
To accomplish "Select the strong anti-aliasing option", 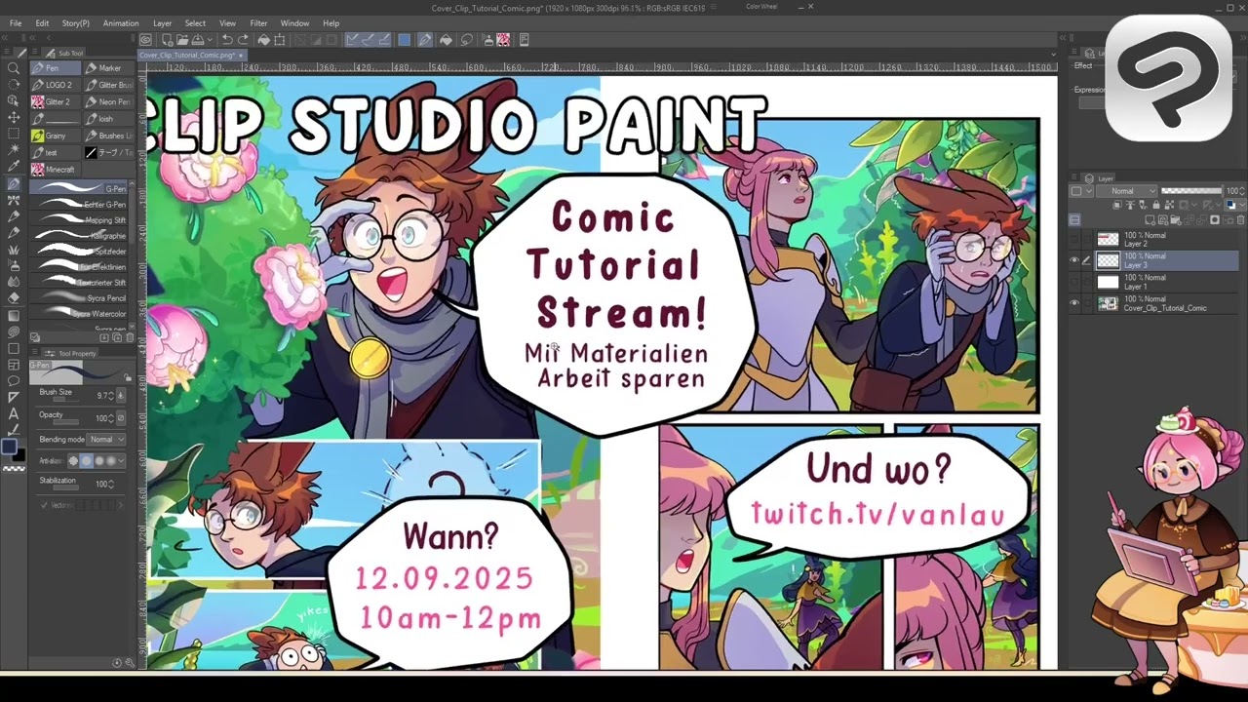I will pos(109,460).
